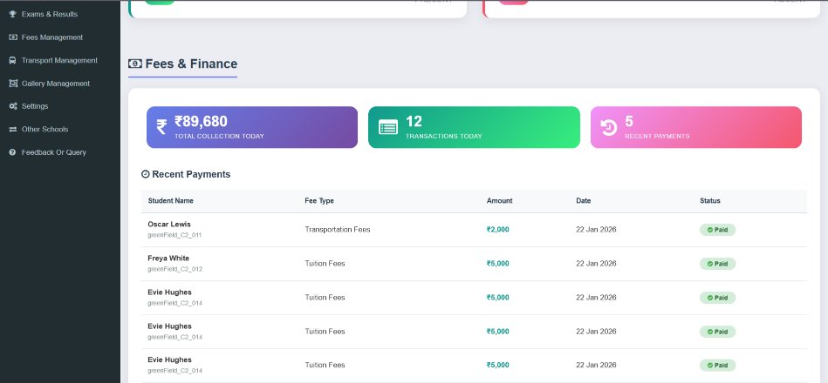Click the ₹89,680 Total Collection Today card
This screenshot has width=828, height=383.
tap(252, 127)
